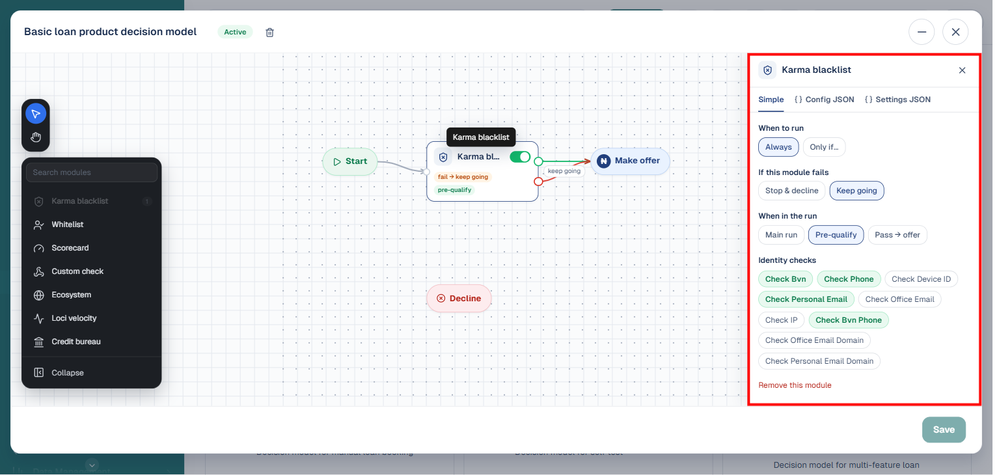Image resolution: width=999 pixels, height=475 pixels.
Task: Set When to run to Always
Action: 778,147
